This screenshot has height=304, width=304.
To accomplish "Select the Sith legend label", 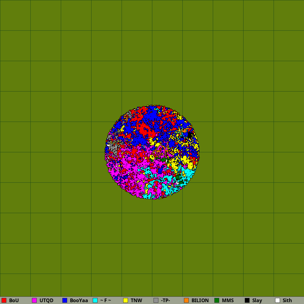I will [287, 300].
